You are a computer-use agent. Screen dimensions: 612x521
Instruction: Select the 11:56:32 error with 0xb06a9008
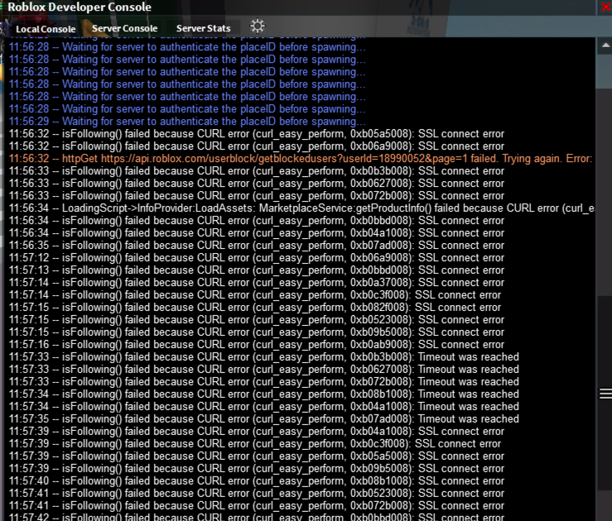tap(257, 146)
